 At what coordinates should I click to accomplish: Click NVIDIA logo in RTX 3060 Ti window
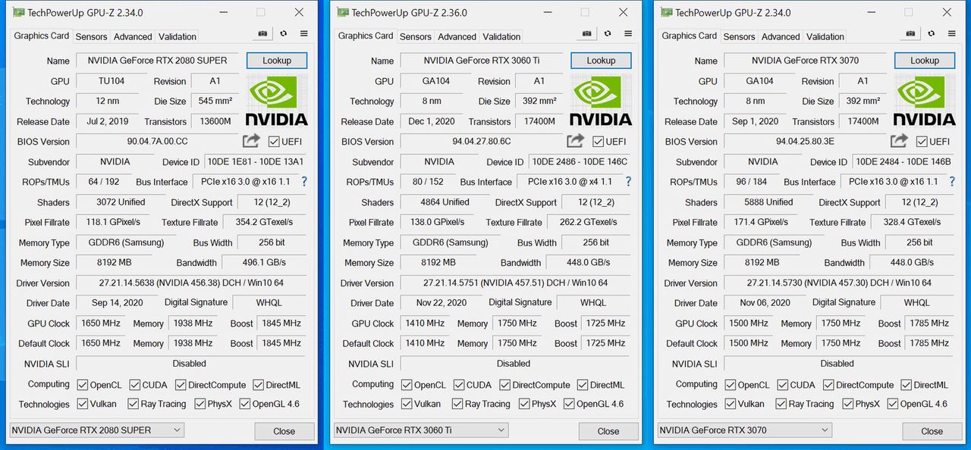pyautogui.click(x=600, y=99)
